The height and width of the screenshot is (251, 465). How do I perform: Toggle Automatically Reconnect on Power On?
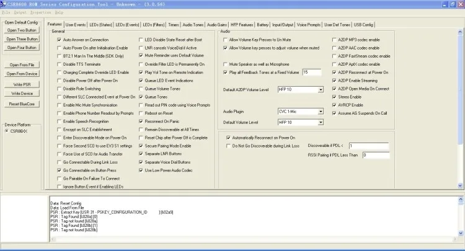pyautogui.click(x=228, y=138)
